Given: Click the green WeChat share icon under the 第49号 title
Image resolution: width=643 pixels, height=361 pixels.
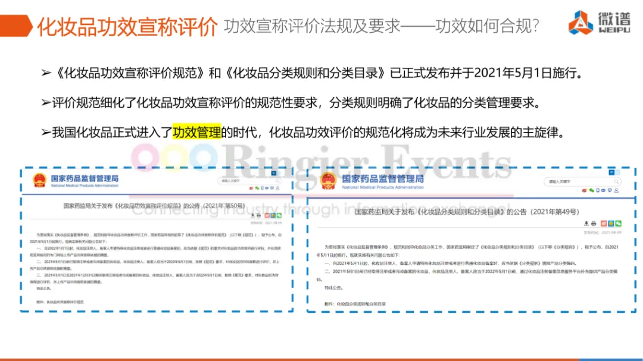Looking at the screenshot, I should click(x=619, y=223).
